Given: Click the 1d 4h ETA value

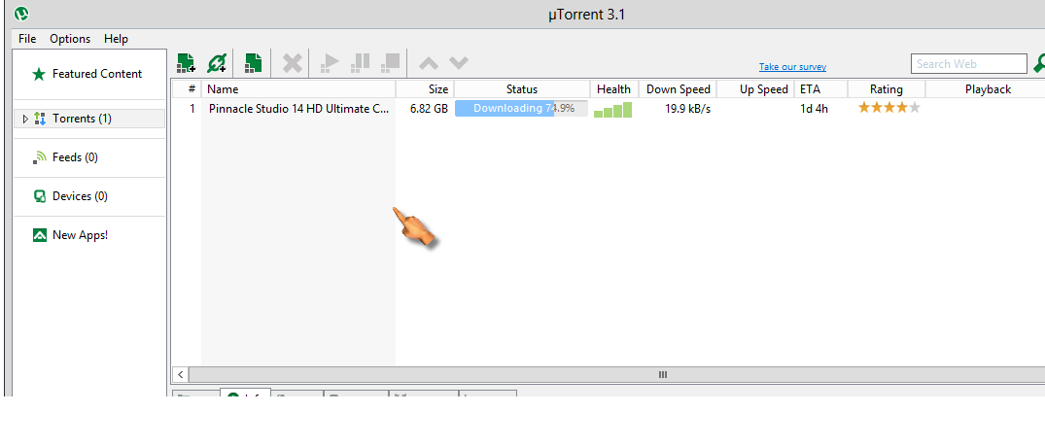Looking at the screenshot, I should 814,109.
